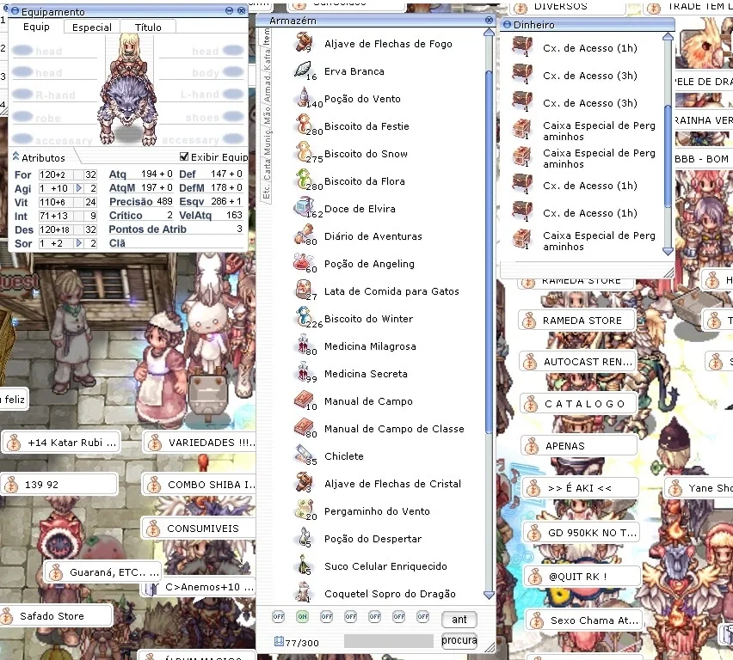Choose the Pergaminho do Vento scroll icon
Image resolution: width=733 pixels, height=660 pixels.
click(304, 510)
